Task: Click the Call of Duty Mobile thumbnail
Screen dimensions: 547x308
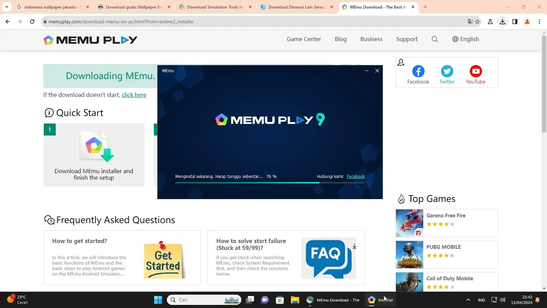Action: click(409, 282)
